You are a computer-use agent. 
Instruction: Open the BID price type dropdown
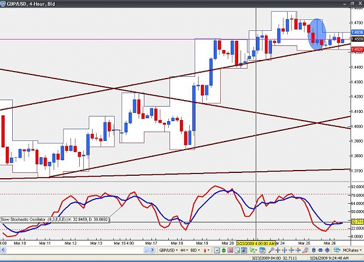(195, 250)
